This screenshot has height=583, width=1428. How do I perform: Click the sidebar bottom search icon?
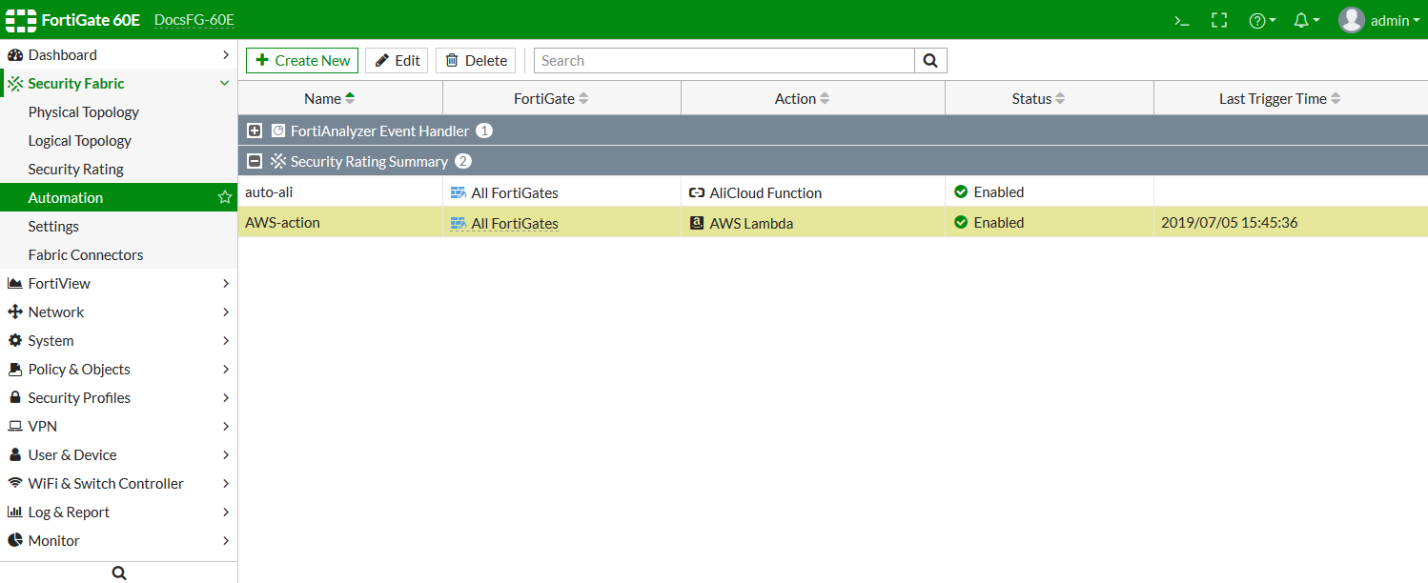(119, 573)
